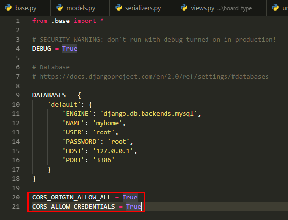This screenshot has height=220, width=288.
Task: Click CORS_ALLOW_CREDENTIALS setting name
Action: (74, 207)
